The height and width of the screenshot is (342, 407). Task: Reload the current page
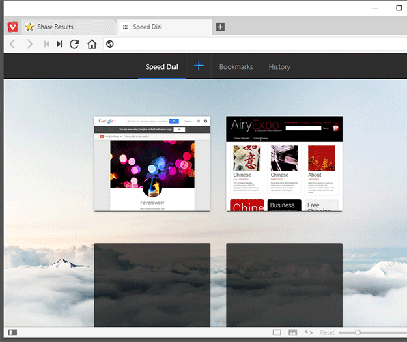pyautogui.click(x=74, y=44)
